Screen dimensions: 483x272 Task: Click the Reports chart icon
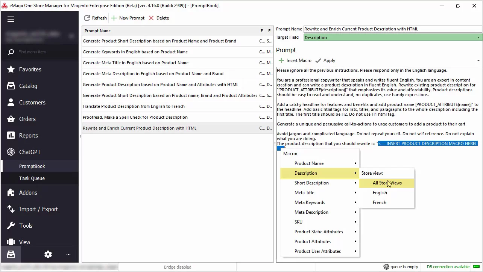(x=11, y=136)
